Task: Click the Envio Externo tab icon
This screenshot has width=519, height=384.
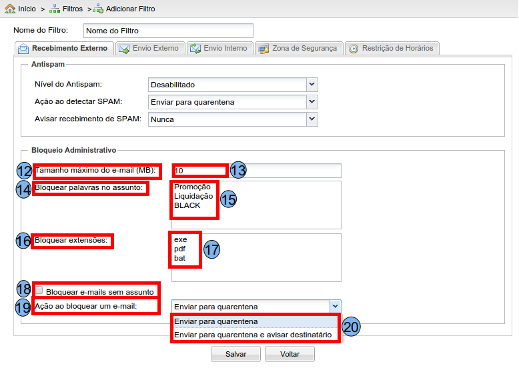Action: [123, 49]
